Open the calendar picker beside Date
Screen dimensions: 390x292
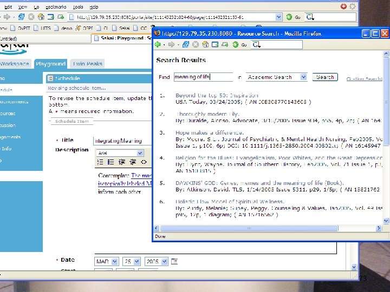pyautogui.click(x=174, y=262)
